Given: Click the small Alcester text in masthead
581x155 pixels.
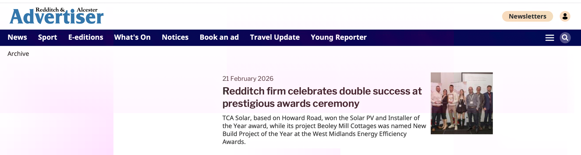Looking at the screenshot, I should pos(87,10).
